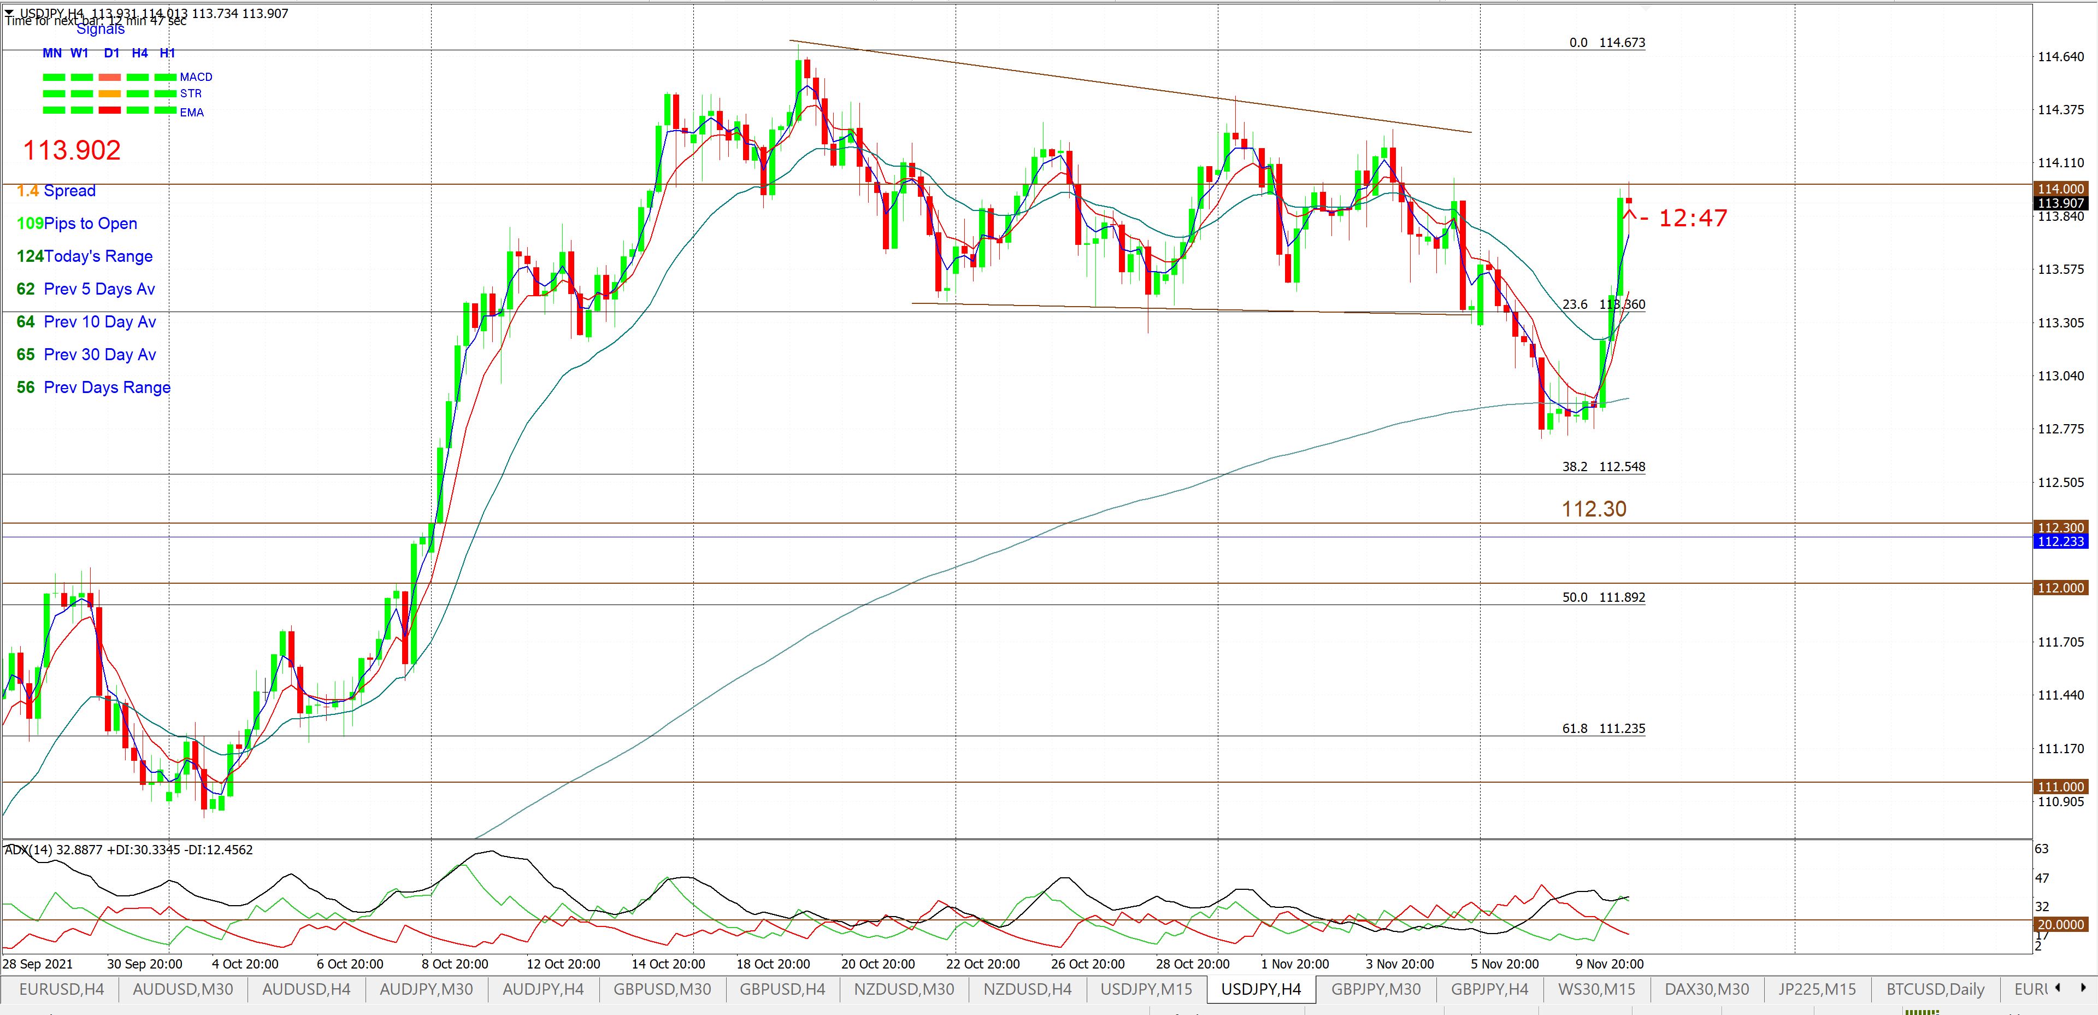The width and height of the screenshot is (2098, 1015).
Task: Click the '65 Prev 30 Day Av' readout
Action: pos(86,354)
